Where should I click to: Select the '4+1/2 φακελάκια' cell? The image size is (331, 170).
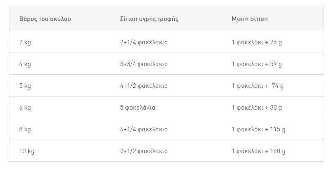point(144,86)
